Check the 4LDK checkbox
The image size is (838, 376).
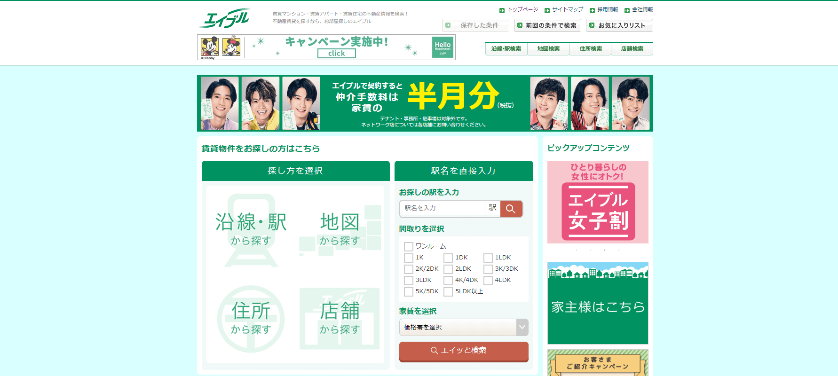point(488,280)
